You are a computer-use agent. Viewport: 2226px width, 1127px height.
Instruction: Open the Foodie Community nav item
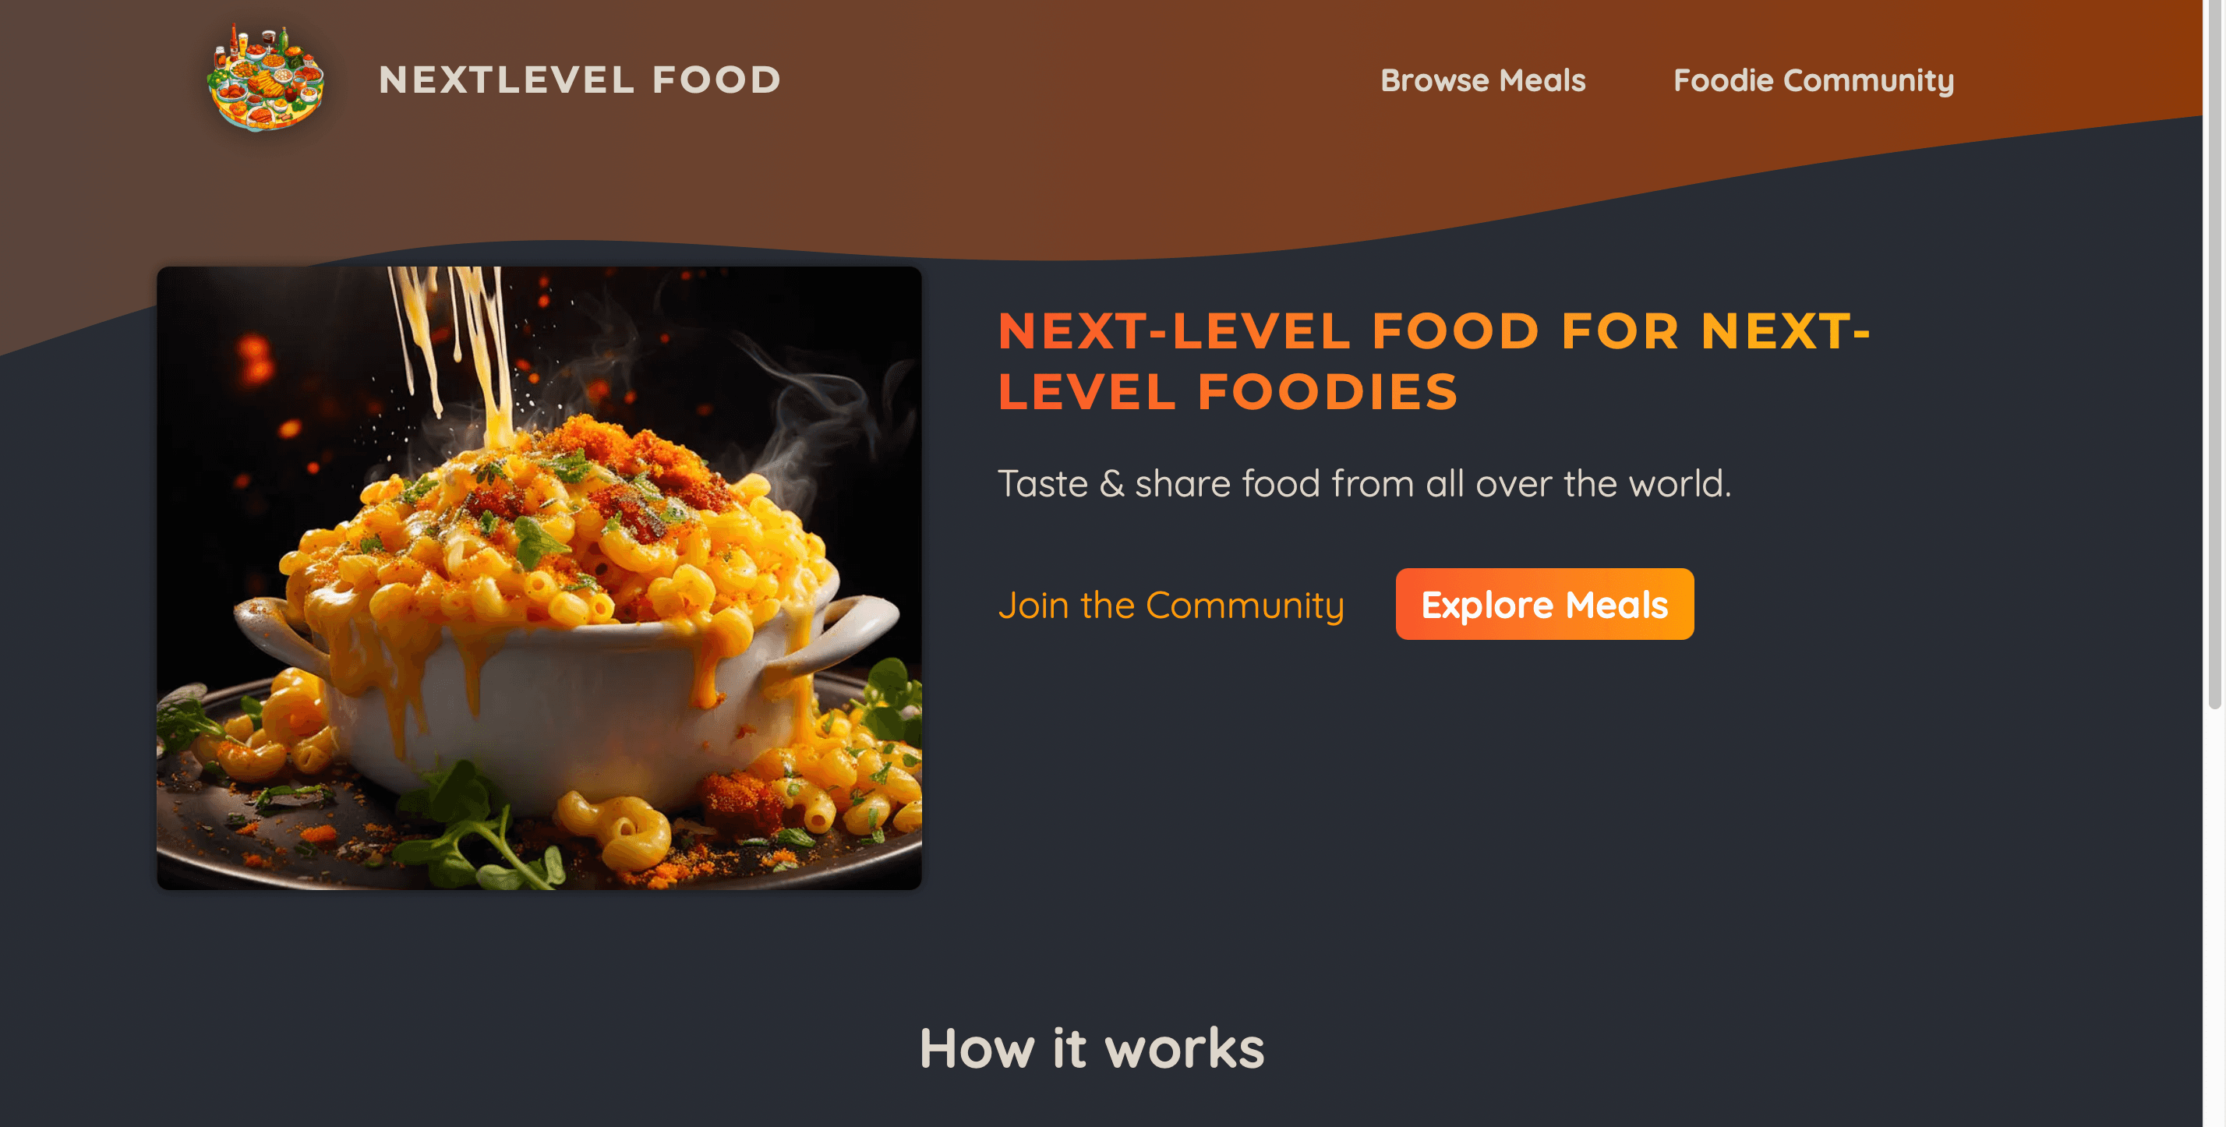coord(1813,80)
